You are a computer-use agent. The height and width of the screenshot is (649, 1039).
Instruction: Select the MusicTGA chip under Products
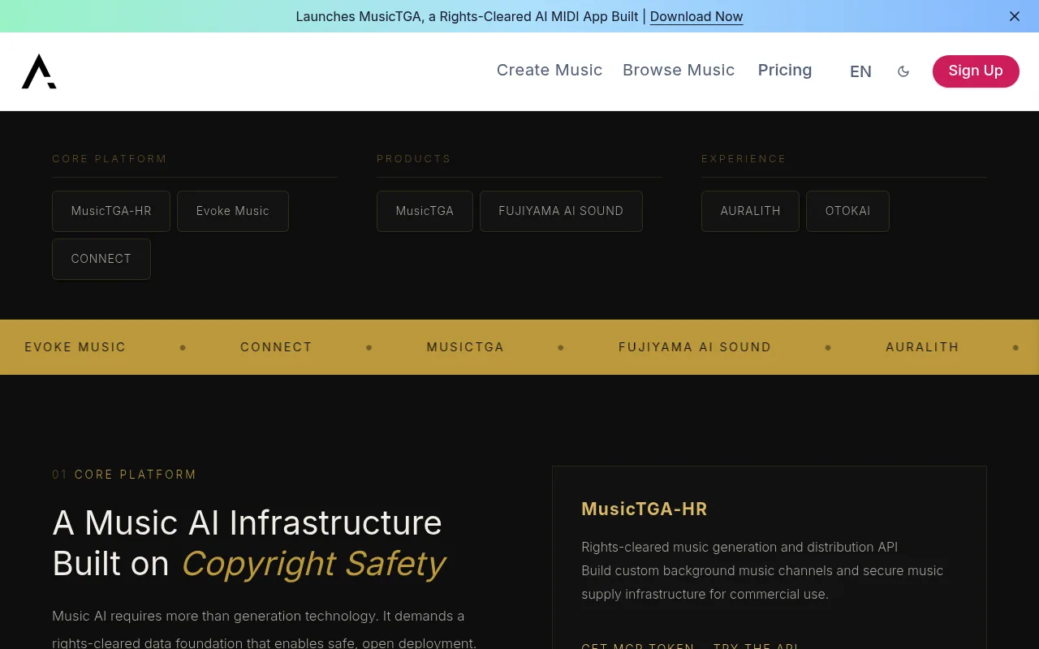tap(425, 211)
